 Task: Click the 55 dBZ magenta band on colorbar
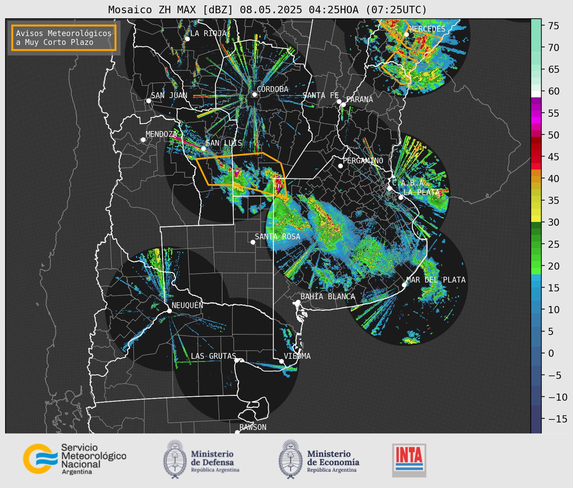coord(536,113)
